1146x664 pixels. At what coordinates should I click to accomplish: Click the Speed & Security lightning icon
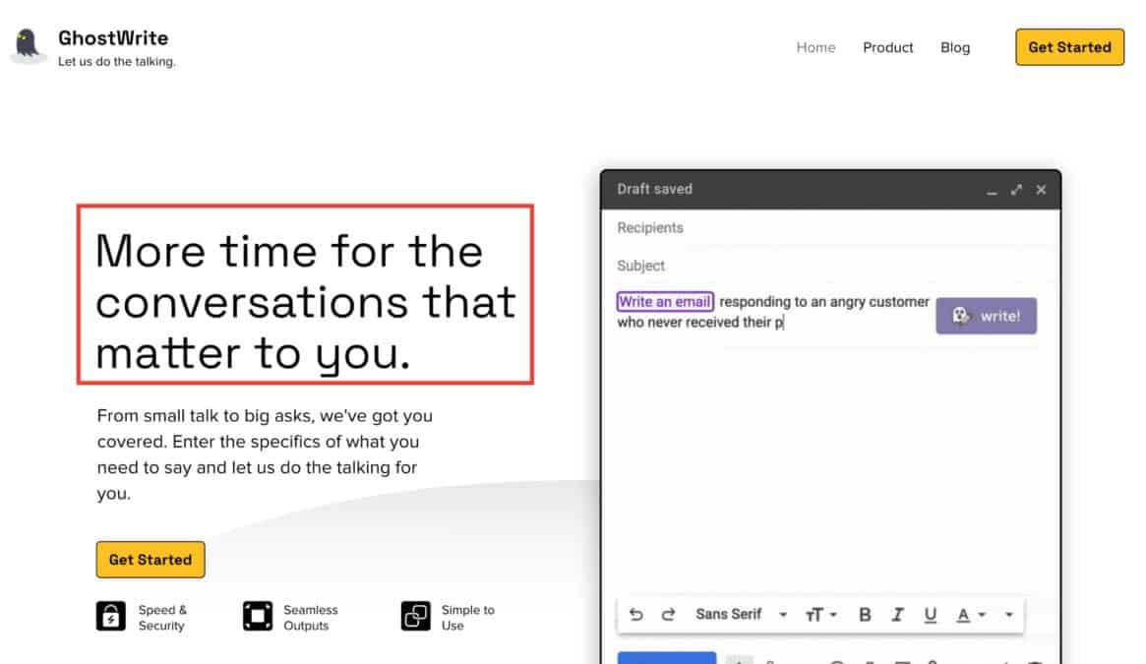point(109,617)
